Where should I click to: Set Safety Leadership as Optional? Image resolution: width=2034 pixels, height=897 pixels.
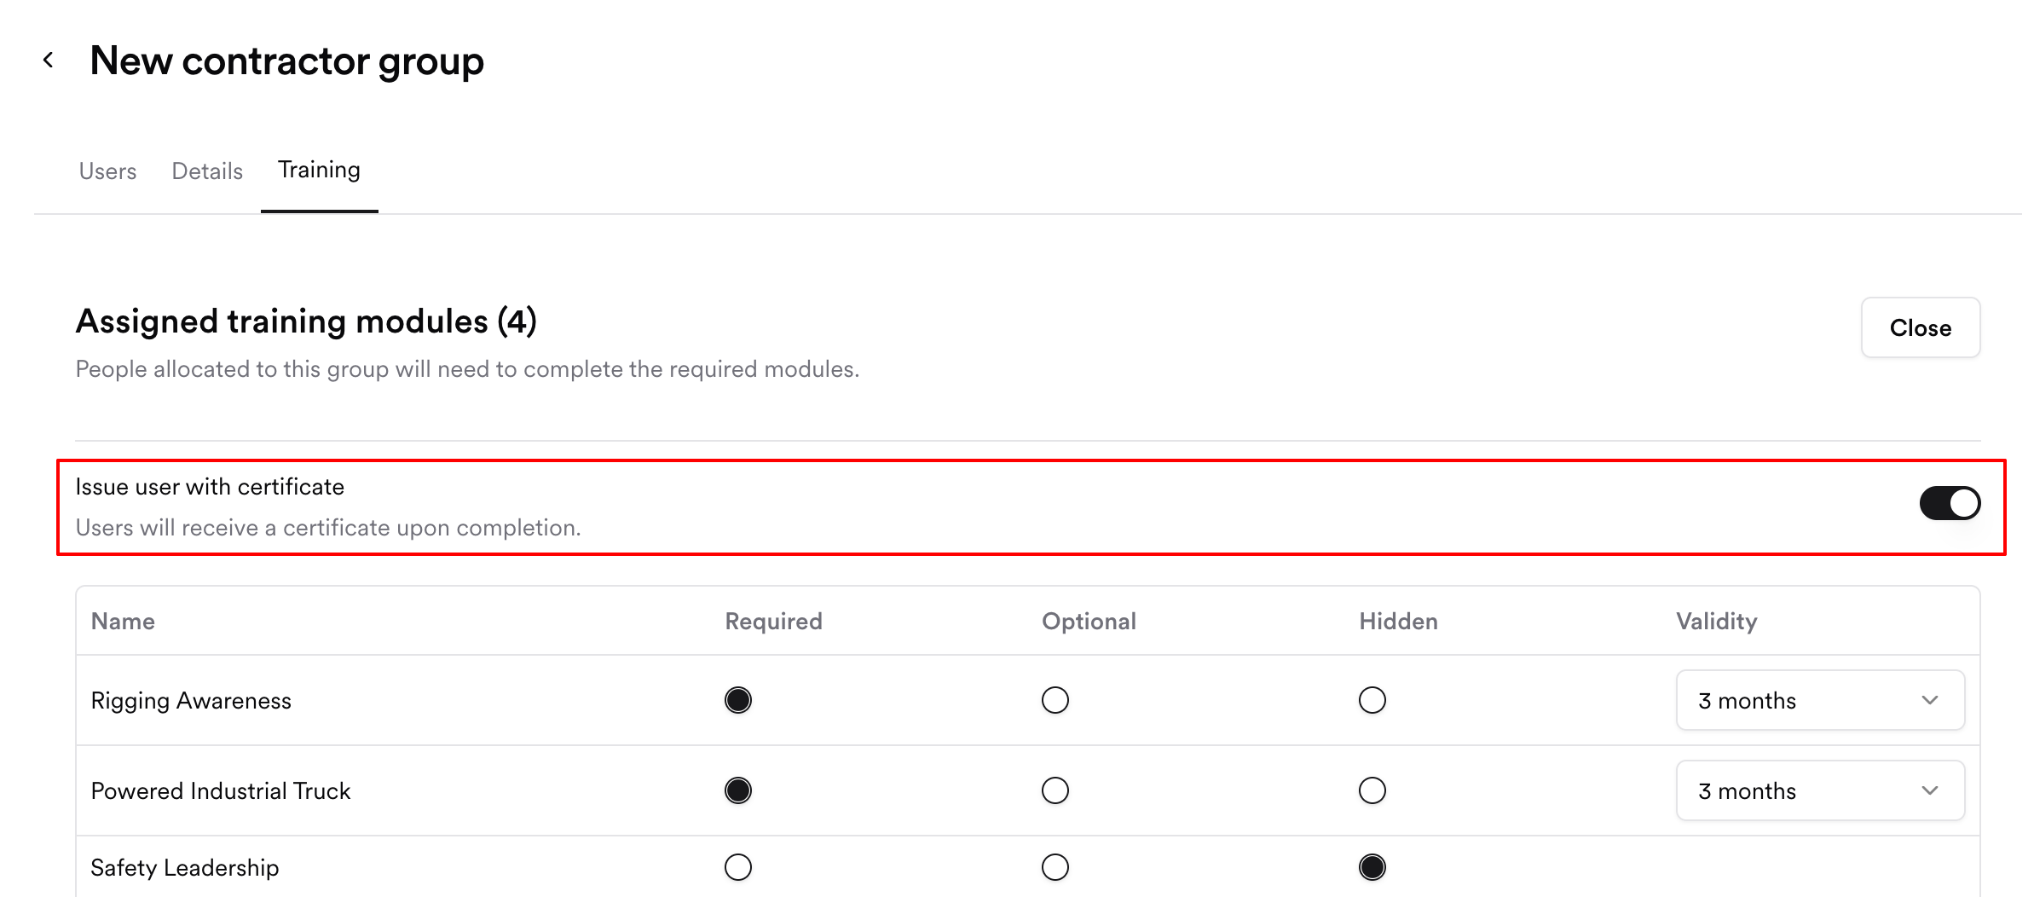pos(1055,867)
